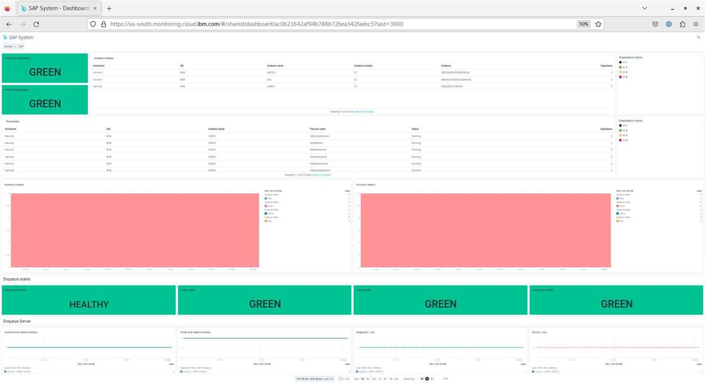Skip to newest data with forward arrow icon
The image size is (705, 384).
coord(432,379)
